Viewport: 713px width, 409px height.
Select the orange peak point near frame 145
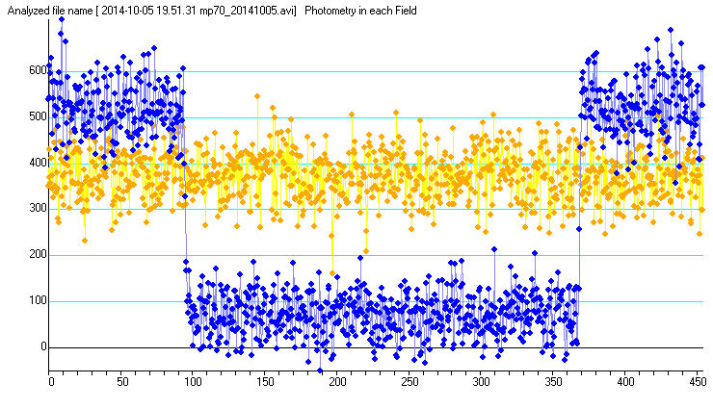(x=257, y=96)
